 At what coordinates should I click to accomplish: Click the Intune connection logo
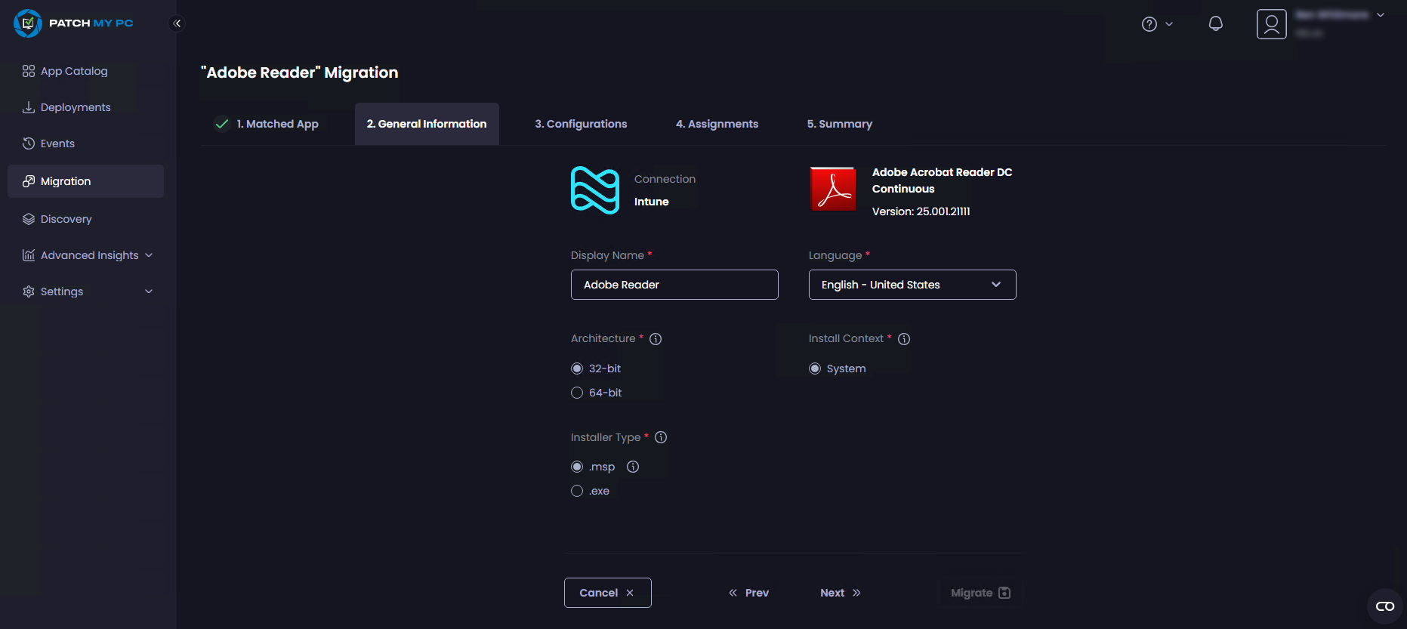click(595, 190)
